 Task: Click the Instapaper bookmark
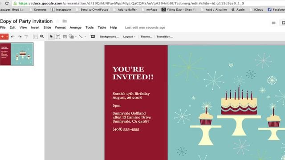click(61, 10)
